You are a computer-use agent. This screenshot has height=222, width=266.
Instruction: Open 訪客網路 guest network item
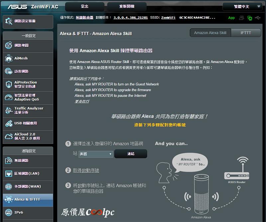(28, 72)
